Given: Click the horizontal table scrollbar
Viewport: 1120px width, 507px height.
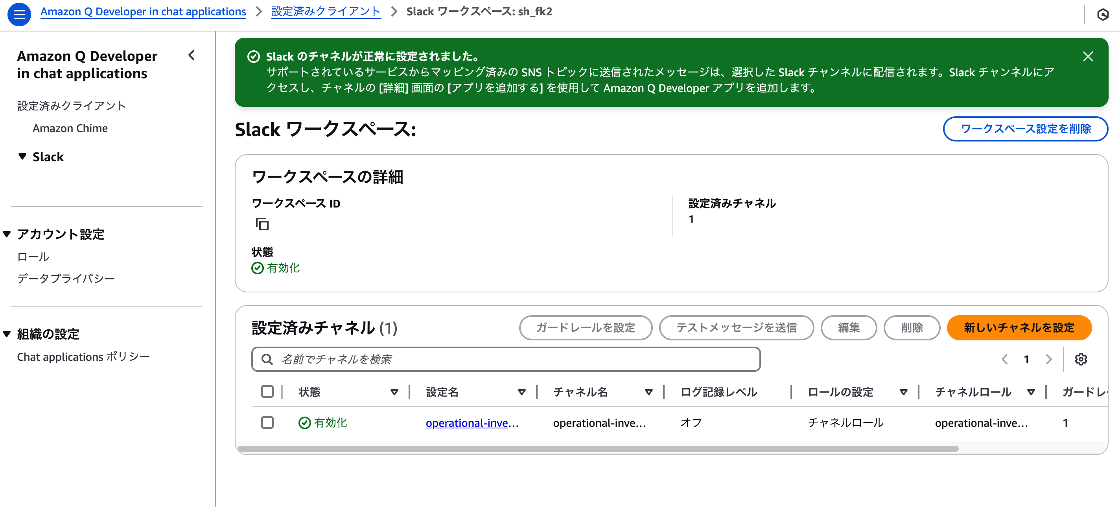Looking at the screenshot, I should [598, 449].
